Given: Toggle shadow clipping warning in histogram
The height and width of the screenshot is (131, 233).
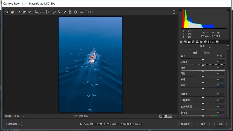Looking at the screenshot, I should tap(180, 10).
